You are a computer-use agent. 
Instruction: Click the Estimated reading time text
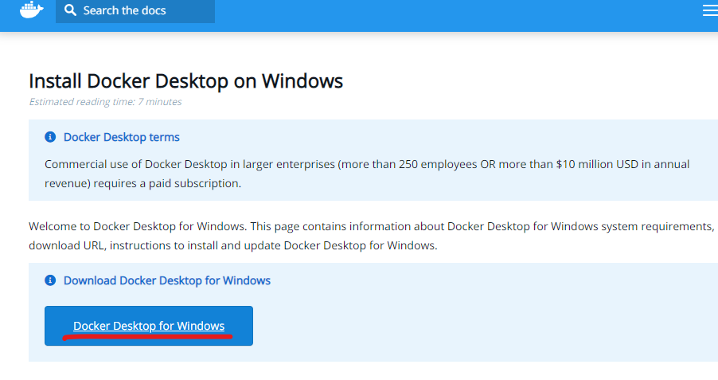(105, 102)
